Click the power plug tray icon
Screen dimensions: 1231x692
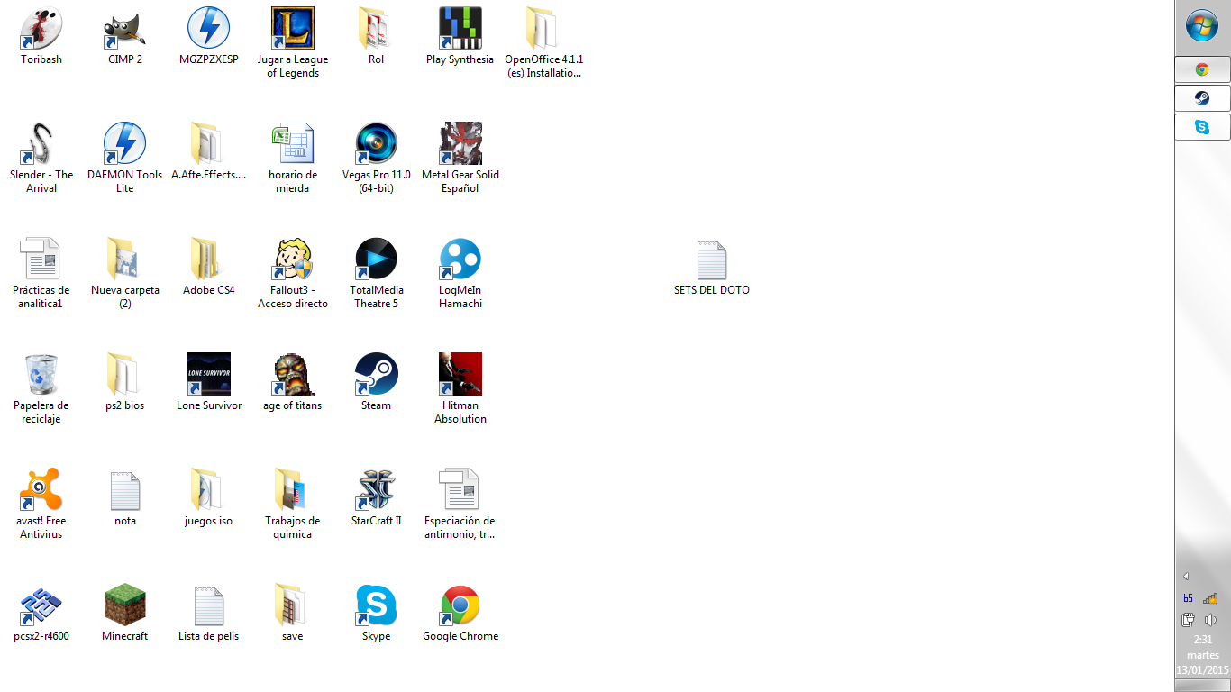click(x=1188, y=620)
